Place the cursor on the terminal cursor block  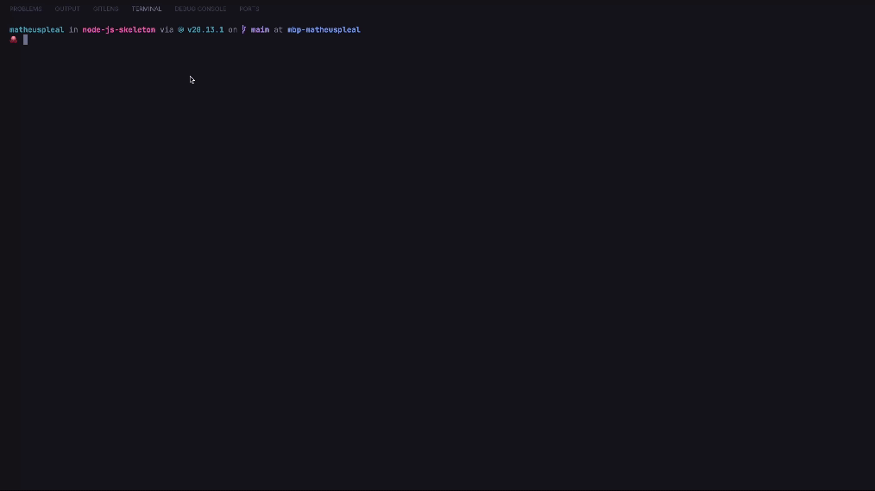[25, 40]
